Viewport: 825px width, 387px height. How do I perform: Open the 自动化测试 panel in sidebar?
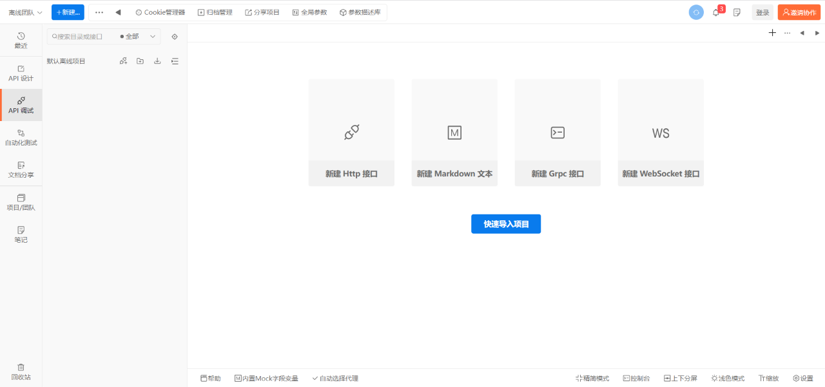pos(21,137)
